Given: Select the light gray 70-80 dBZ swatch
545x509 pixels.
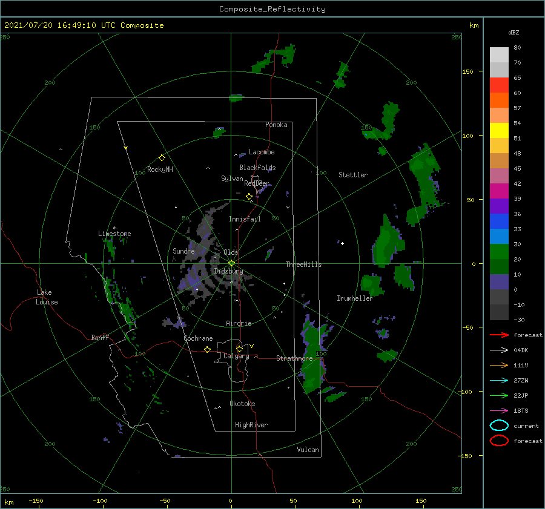Looking at the screenshot, I should [499, 55].
